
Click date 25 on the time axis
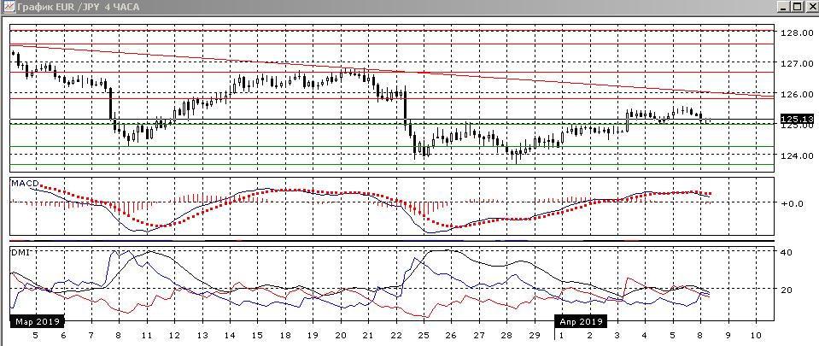424,336
